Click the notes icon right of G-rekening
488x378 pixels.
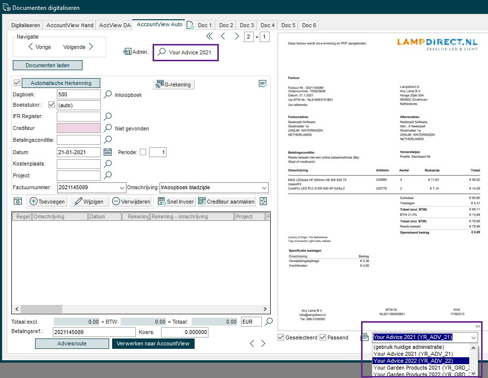pyautogui.click(x=263, y=84)
